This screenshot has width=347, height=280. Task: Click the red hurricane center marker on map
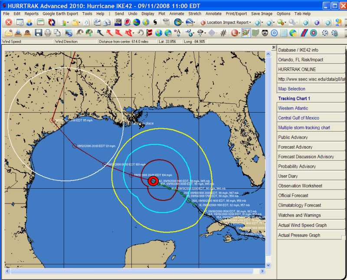point(153,180)
